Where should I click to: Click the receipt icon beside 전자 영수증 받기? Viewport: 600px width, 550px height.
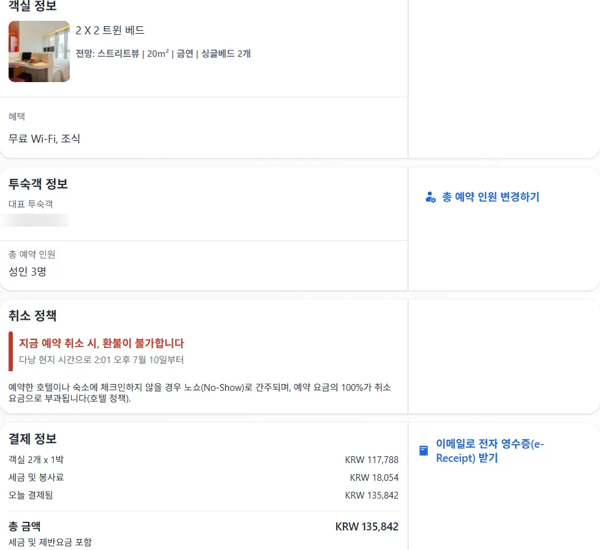point(424,451)
